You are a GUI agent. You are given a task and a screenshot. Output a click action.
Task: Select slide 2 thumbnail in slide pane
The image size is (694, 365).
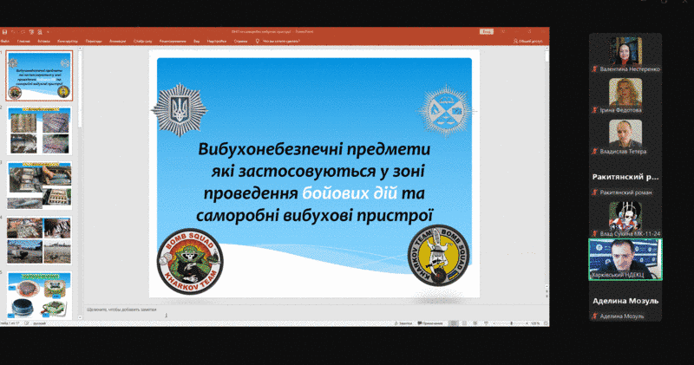point(39,131)
